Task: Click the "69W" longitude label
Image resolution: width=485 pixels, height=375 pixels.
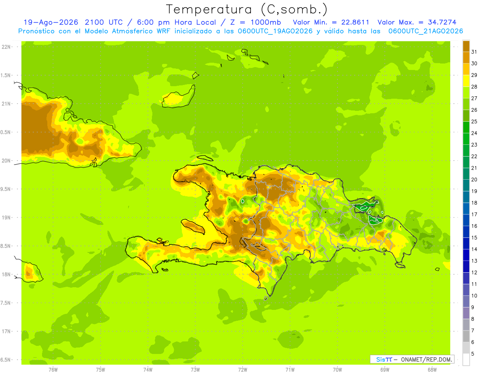Action: [385, 369]
